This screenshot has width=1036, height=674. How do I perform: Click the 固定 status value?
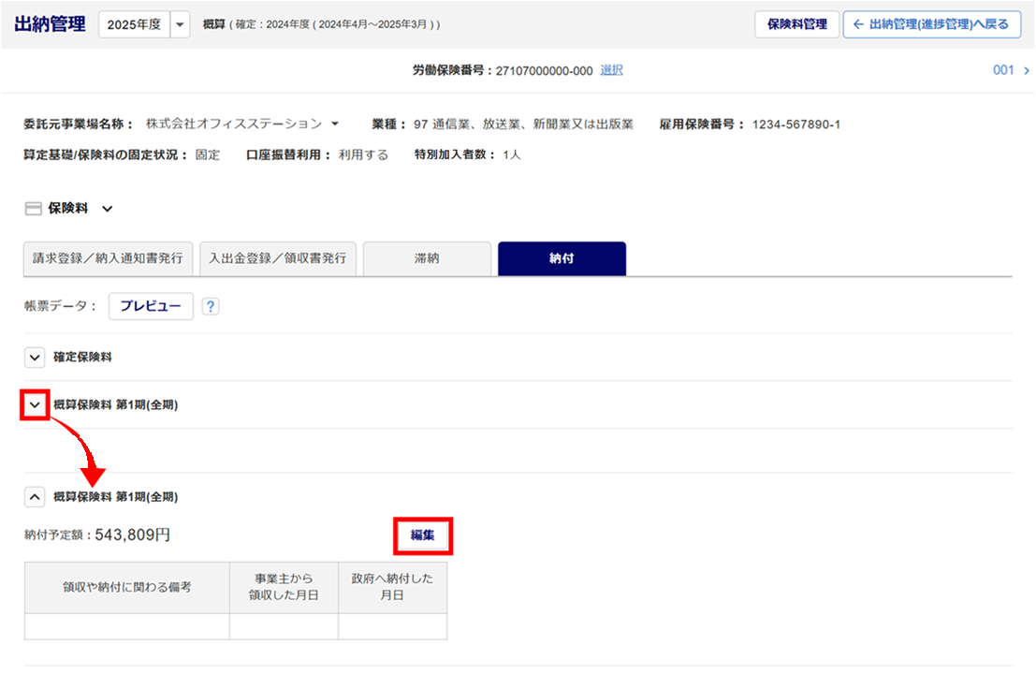[x=208, y=154]
